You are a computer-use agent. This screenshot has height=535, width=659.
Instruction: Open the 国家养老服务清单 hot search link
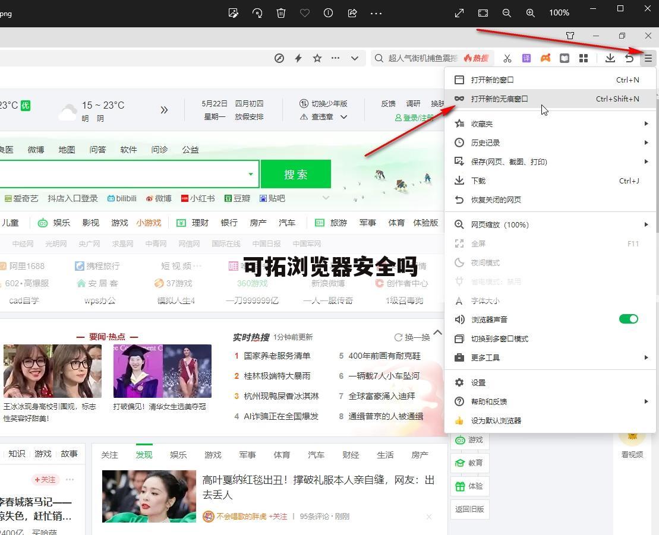(277, 356)
